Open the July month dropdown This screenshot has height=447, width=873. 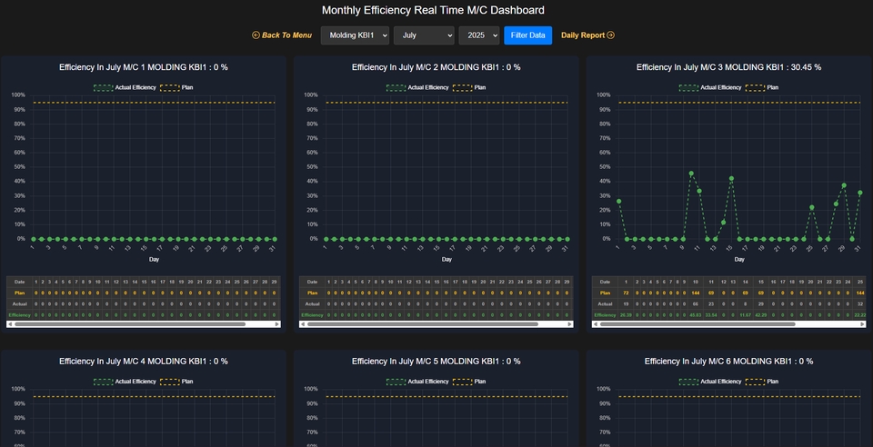[424, 35]
